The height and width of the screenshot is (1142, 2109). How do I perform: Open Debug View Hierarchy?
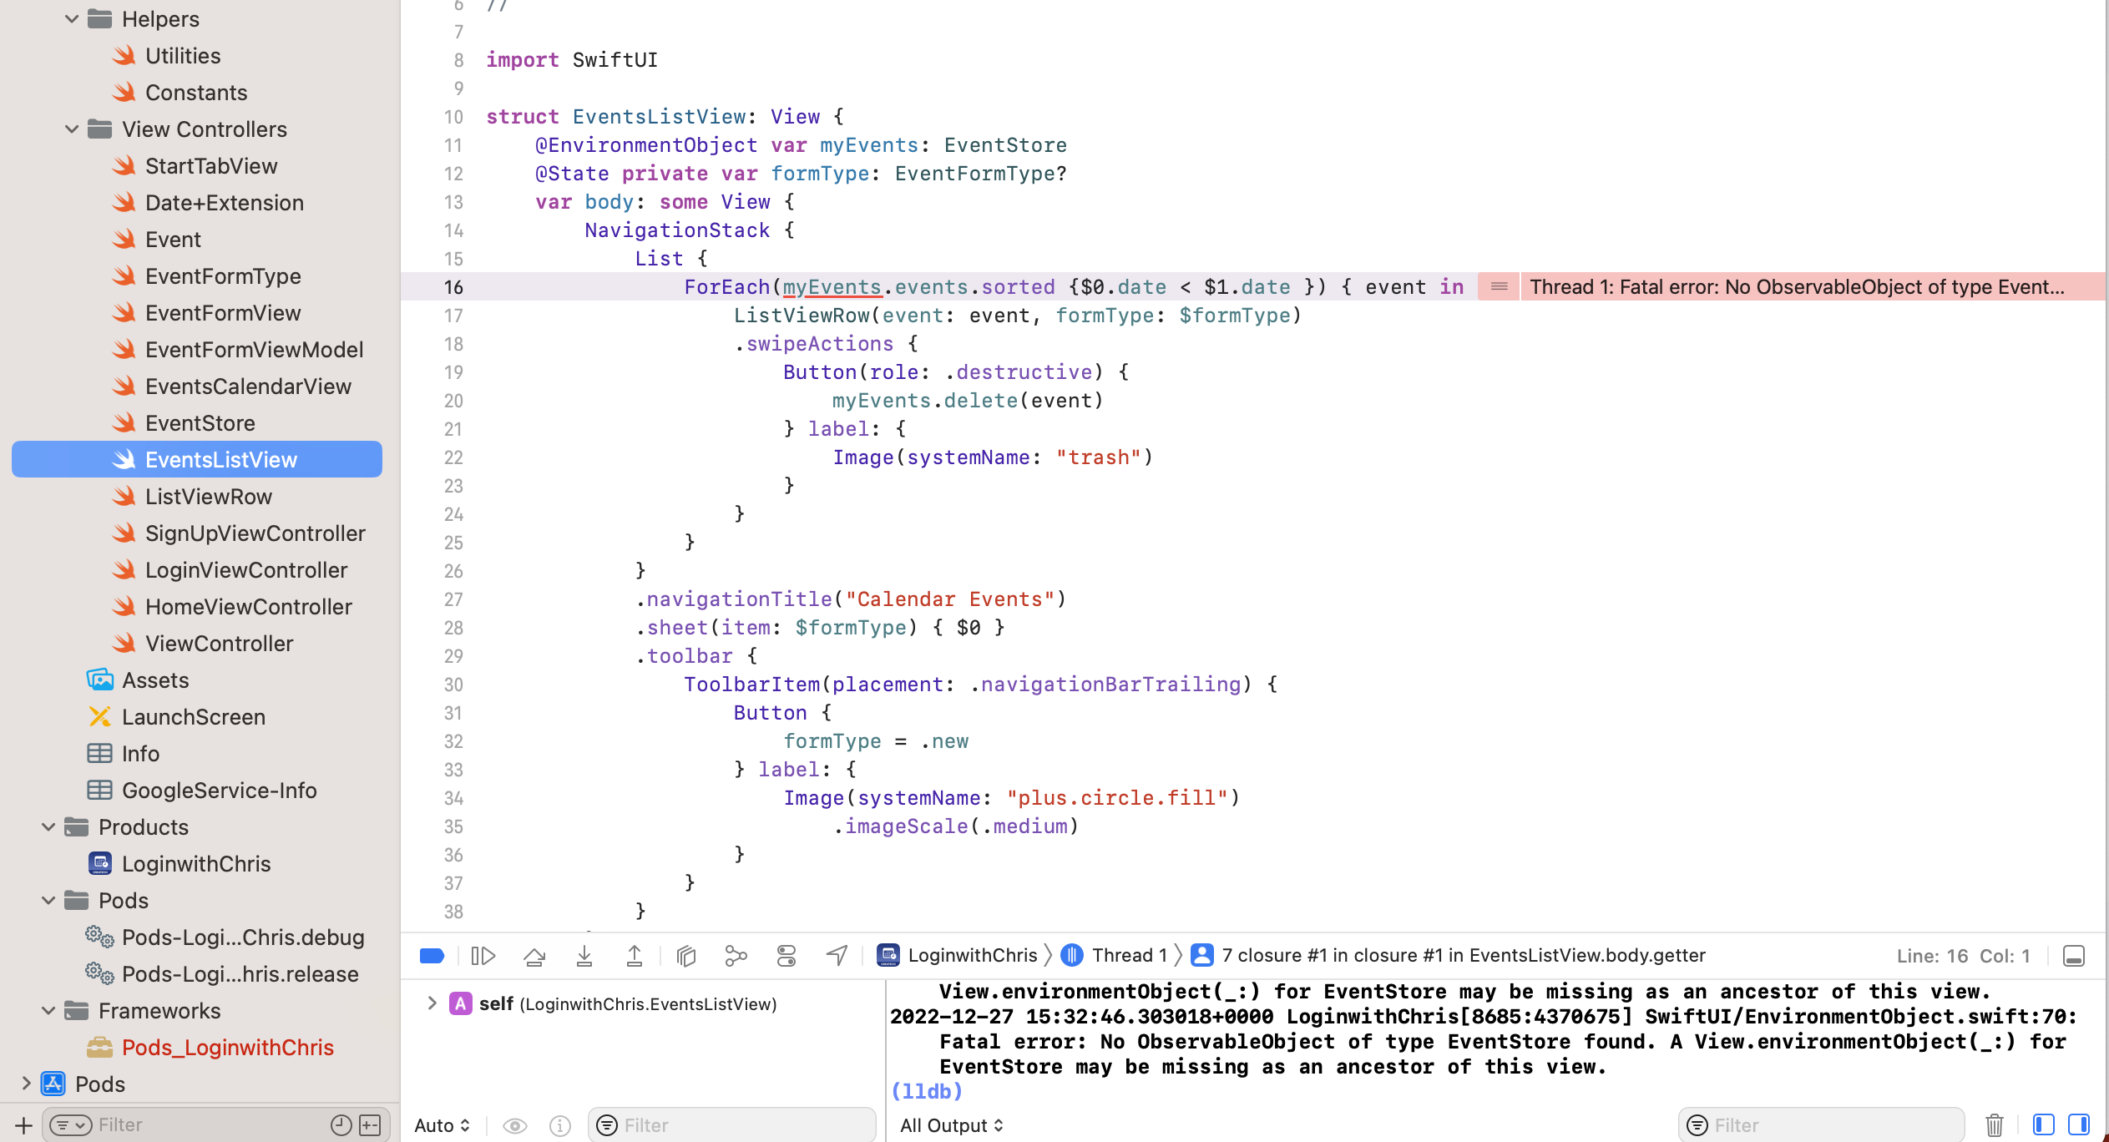click(x=686, y=956)
